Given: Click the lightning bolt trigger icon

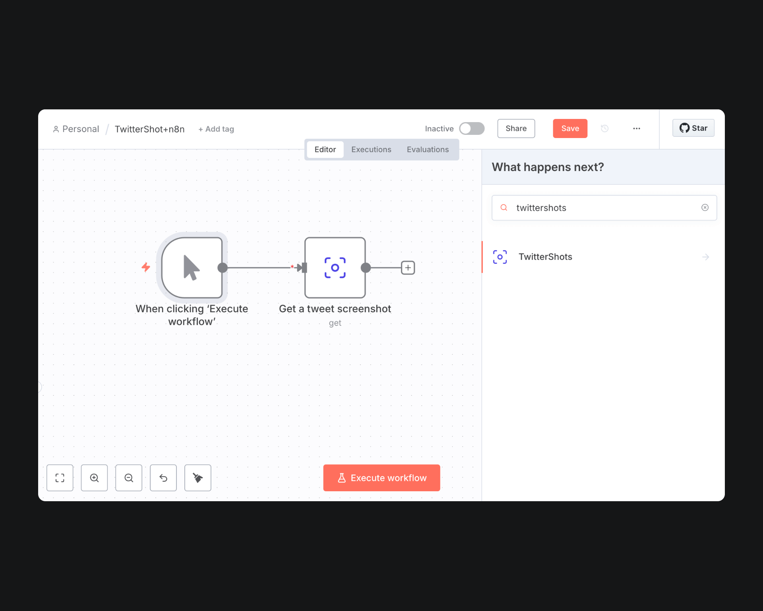Looking at the screenshot, I should pos(146,267).
